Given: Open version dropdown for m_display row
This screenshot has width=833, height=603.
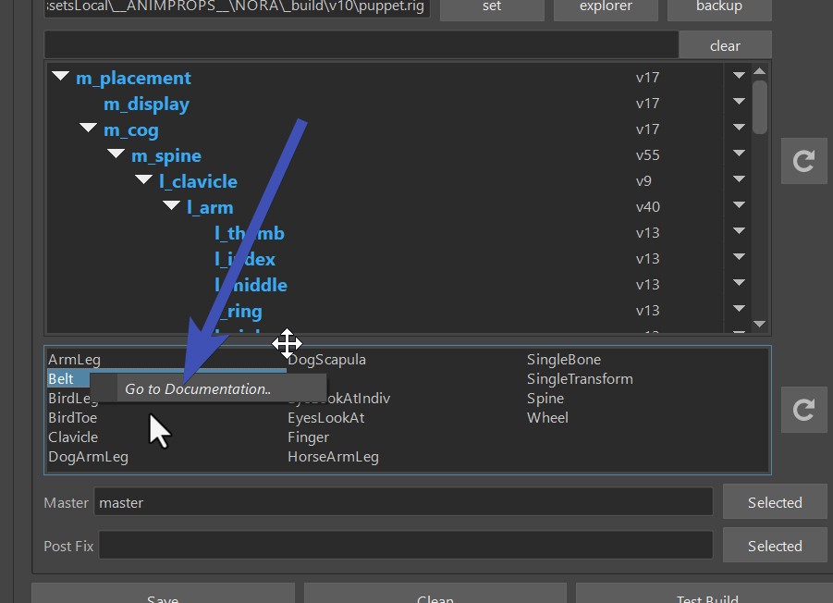Looking at the screenshot, I should [x=739, y=104].
